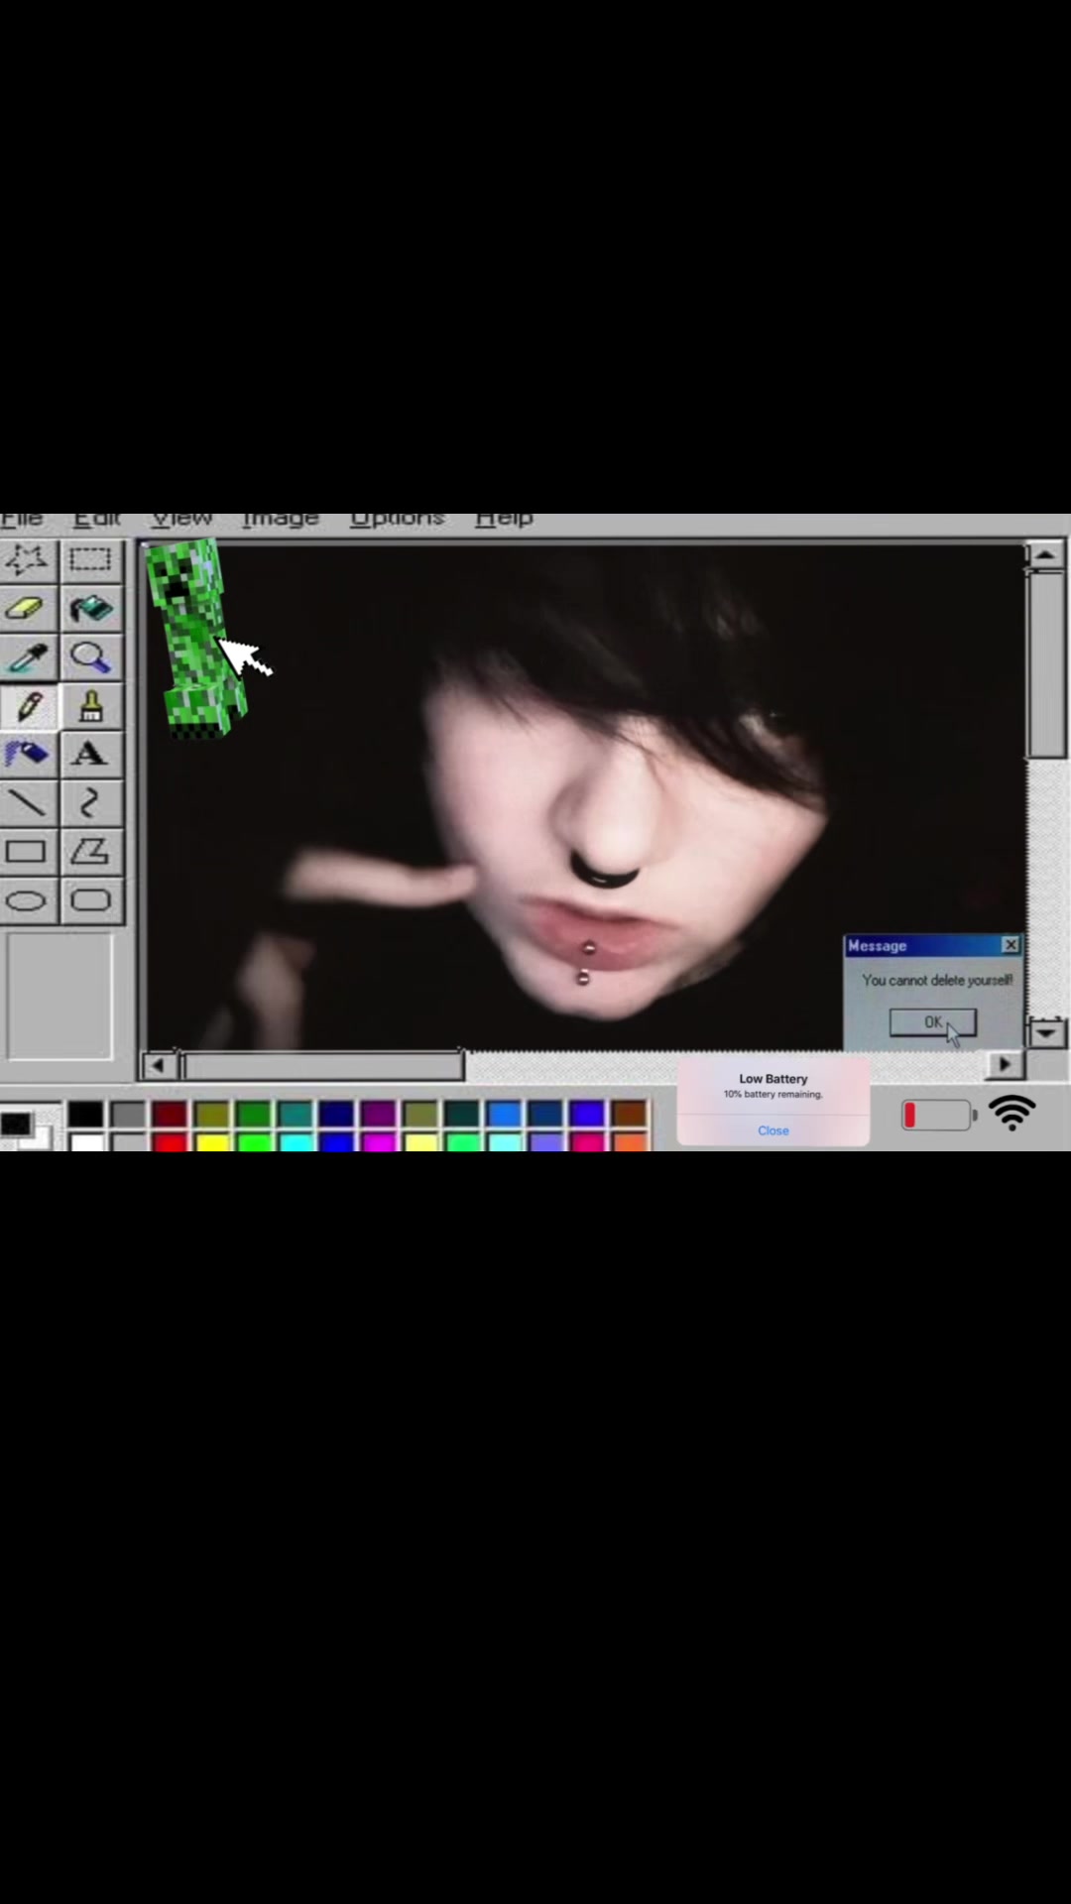Choose the Rounded Rectangle tool
Image resolution: width=1071 pixels, height=1904 pixels.
(90, 900)
